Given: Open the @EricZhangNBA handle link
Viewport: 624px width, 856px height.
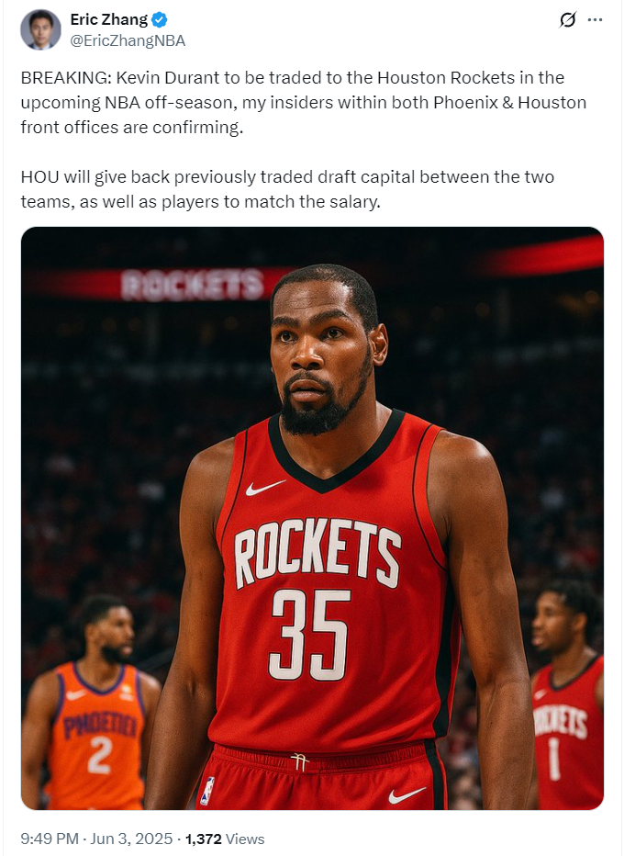Looking at the screenshot, I should [x=128, y=41].
